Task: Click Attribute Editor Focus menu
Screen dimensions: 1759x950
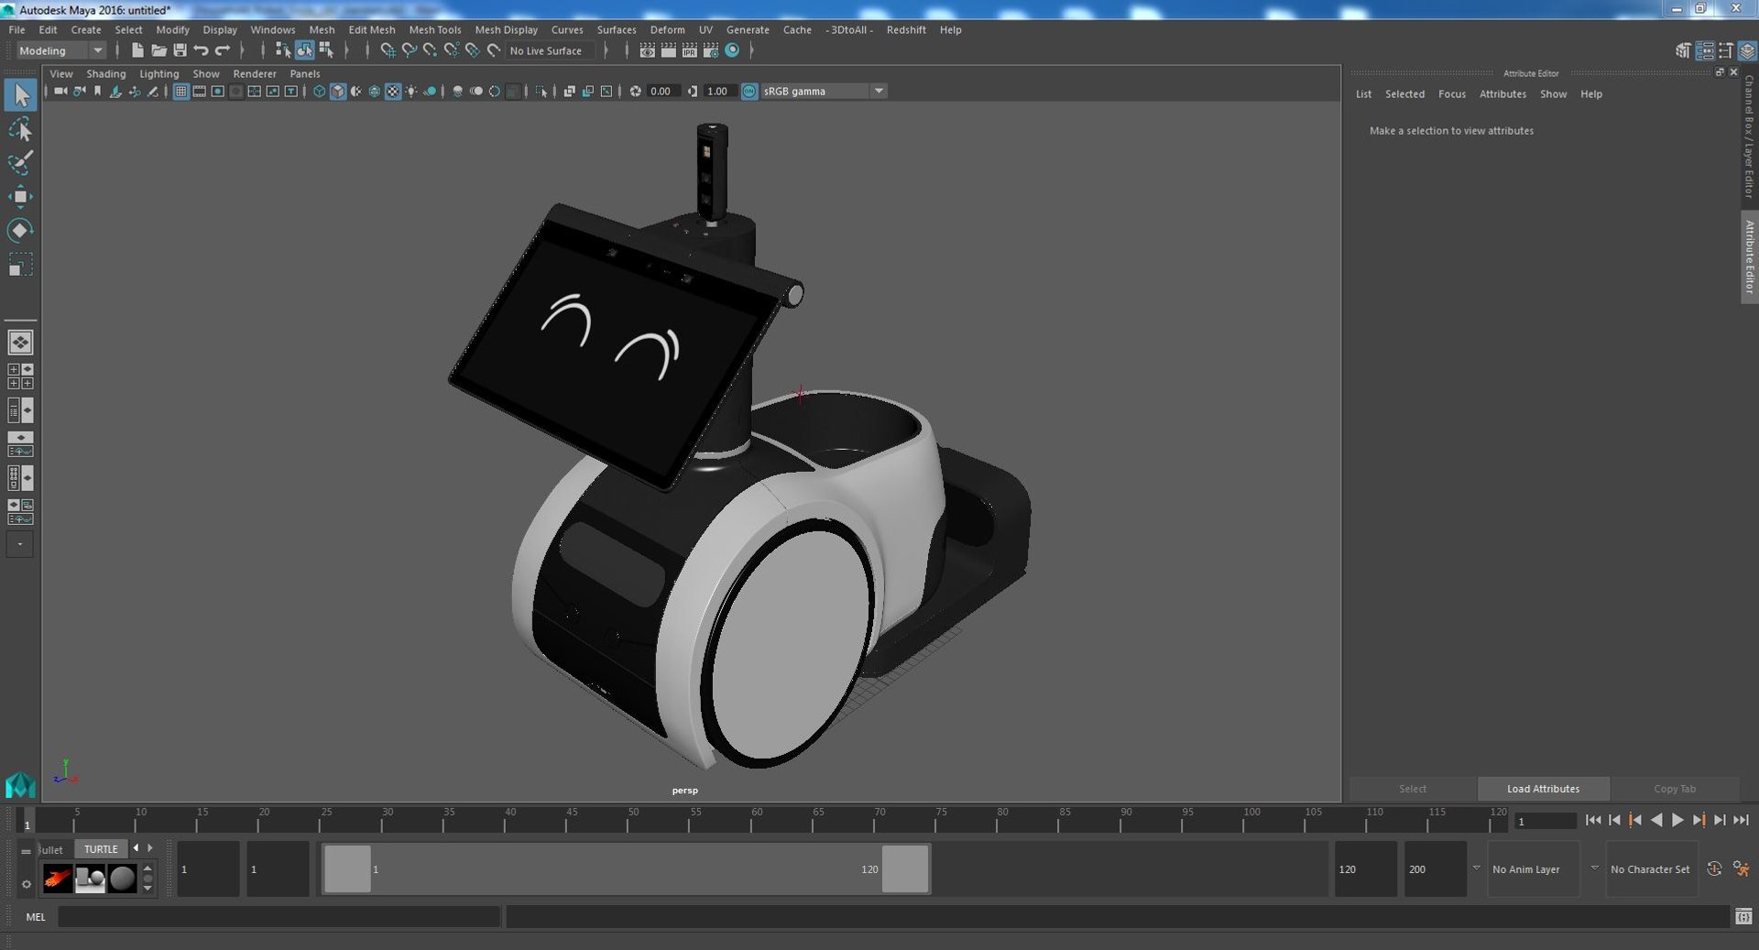Action: [x=1452, y=94]
